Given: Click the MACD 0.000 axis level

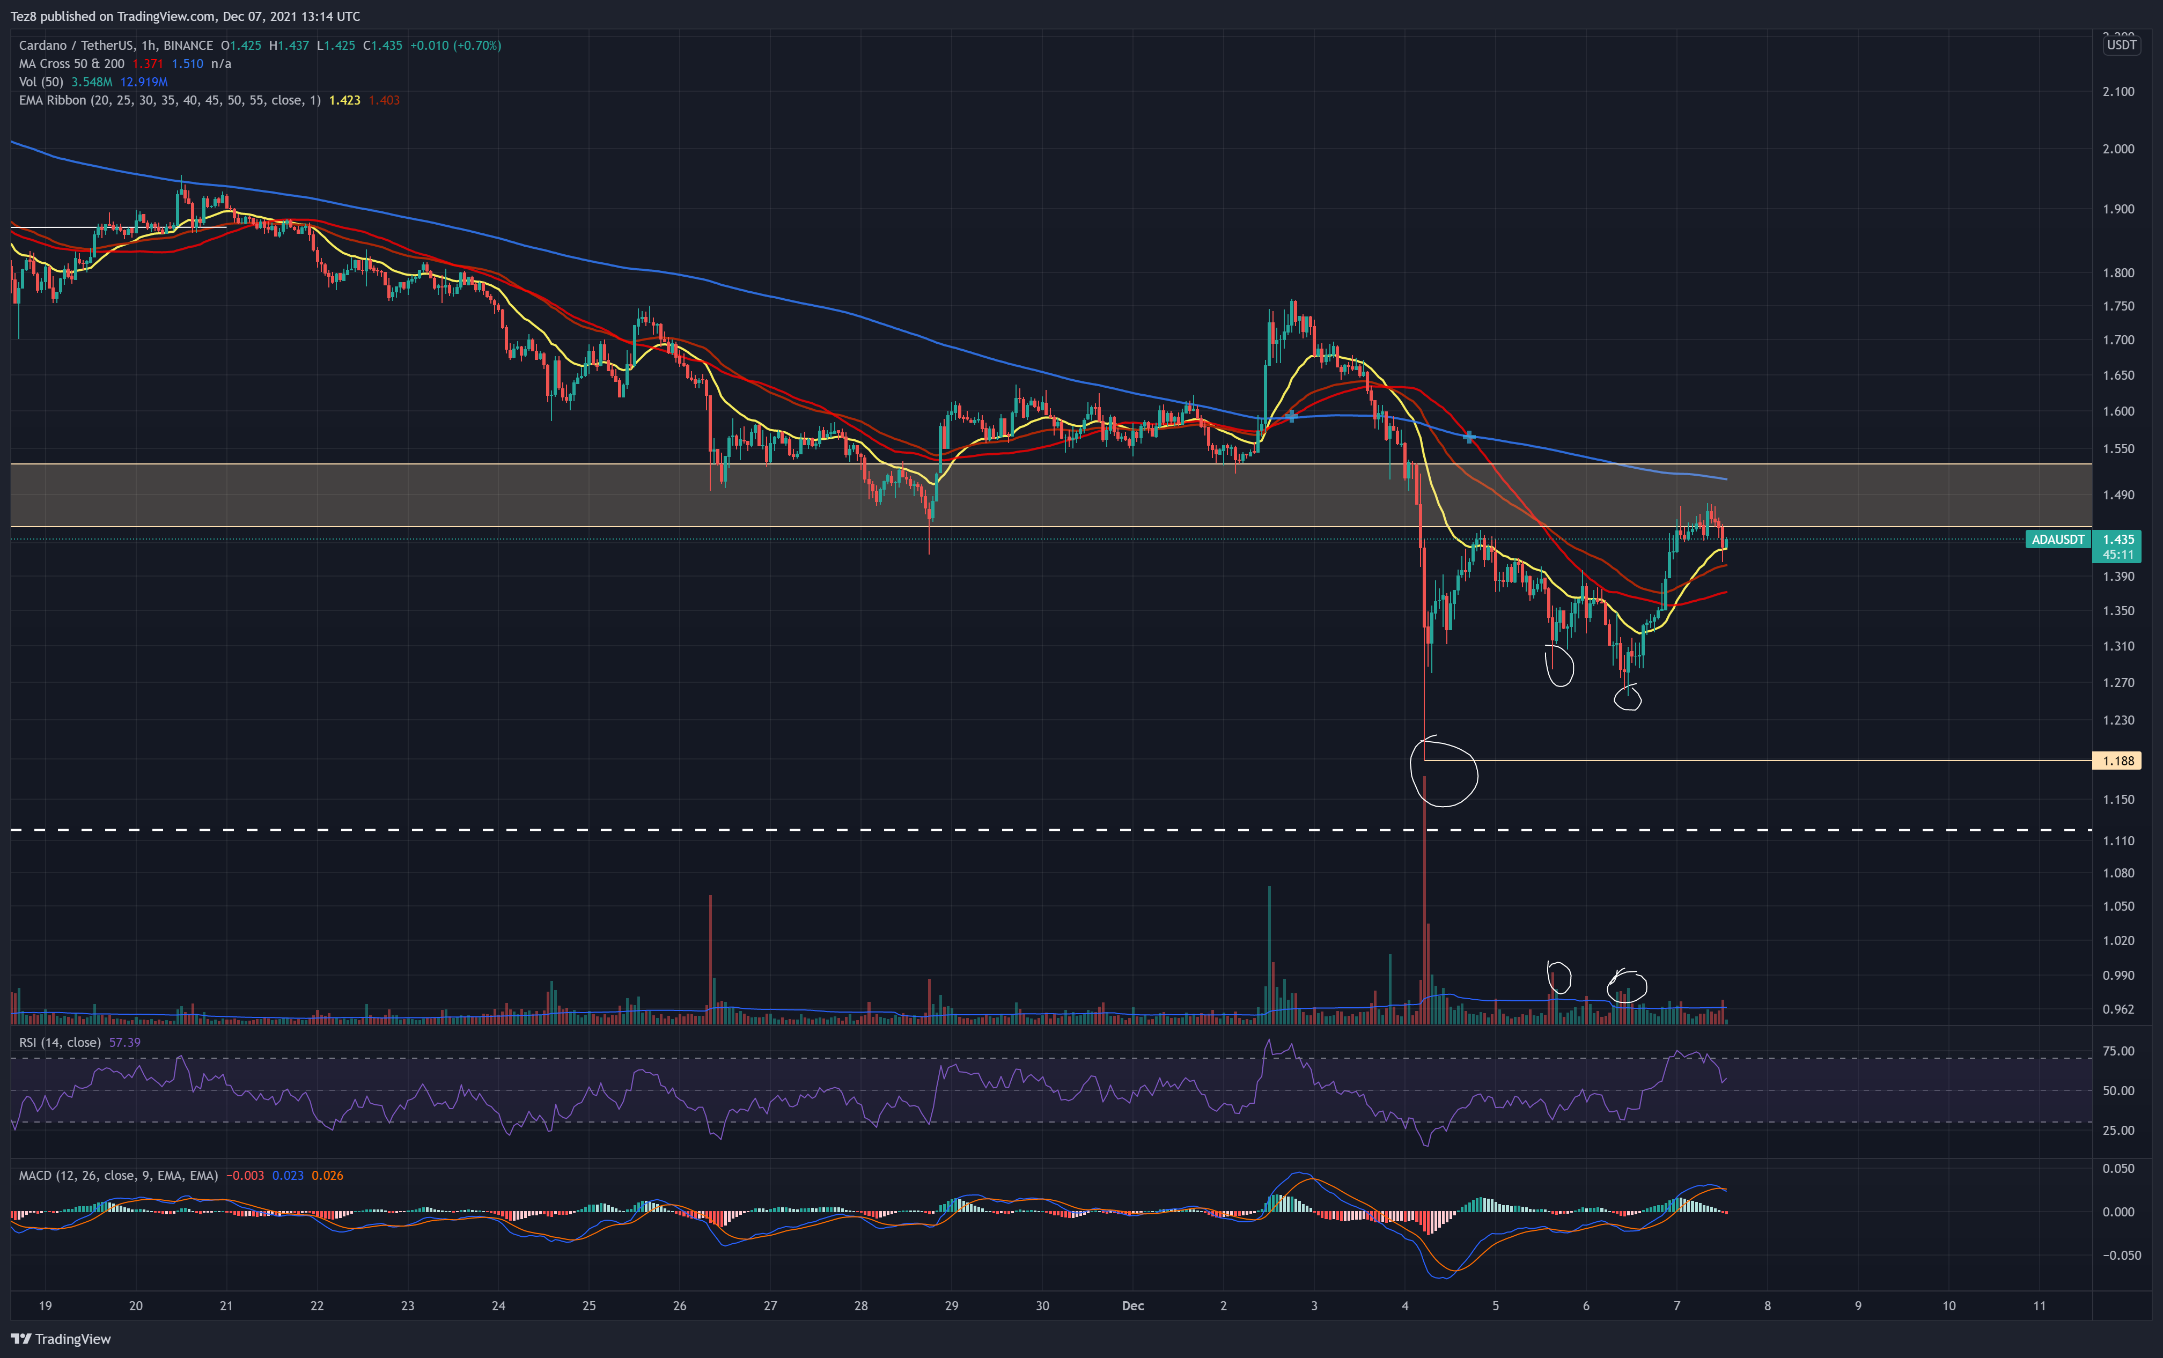Looking at the screenshot, I should pyautogui.click(x=2118, y=1212).
